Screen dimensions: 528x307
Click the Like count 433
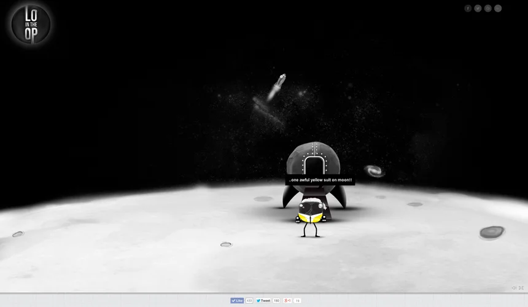coord(249,301)
